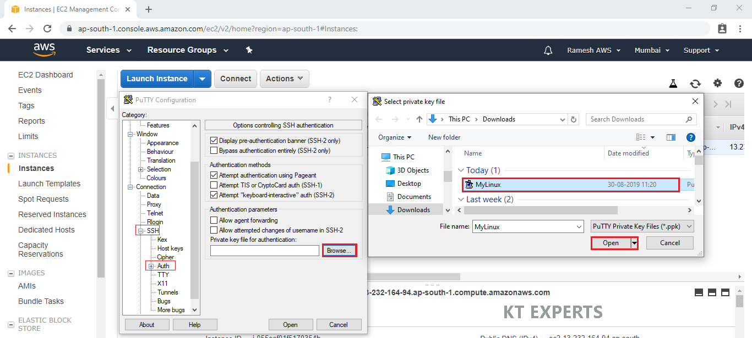Open the Support menu

click(x=701, y=50)
